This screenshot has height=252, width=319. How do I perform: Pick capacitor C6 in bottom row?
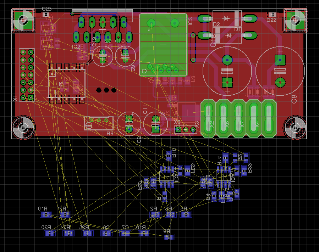[x=106, y=233]
